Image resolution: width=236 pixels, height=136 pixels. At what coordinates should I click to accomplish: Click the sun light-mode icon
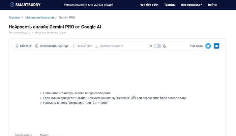(151, 46)
